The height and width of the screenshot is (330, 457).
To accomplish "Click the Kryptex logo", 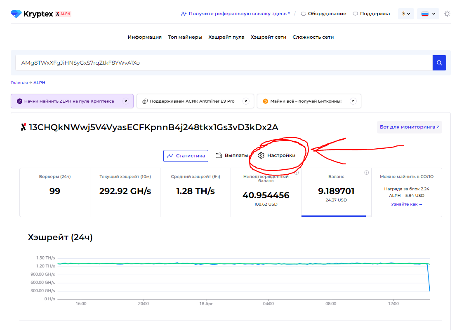I will 32,14.
